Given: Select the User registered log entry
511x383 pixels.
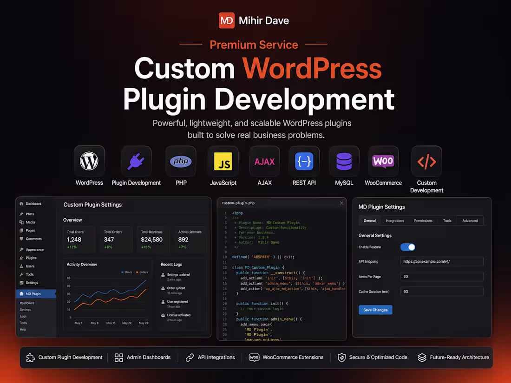Looking at the screenshot, I should (x=175, y=304).
